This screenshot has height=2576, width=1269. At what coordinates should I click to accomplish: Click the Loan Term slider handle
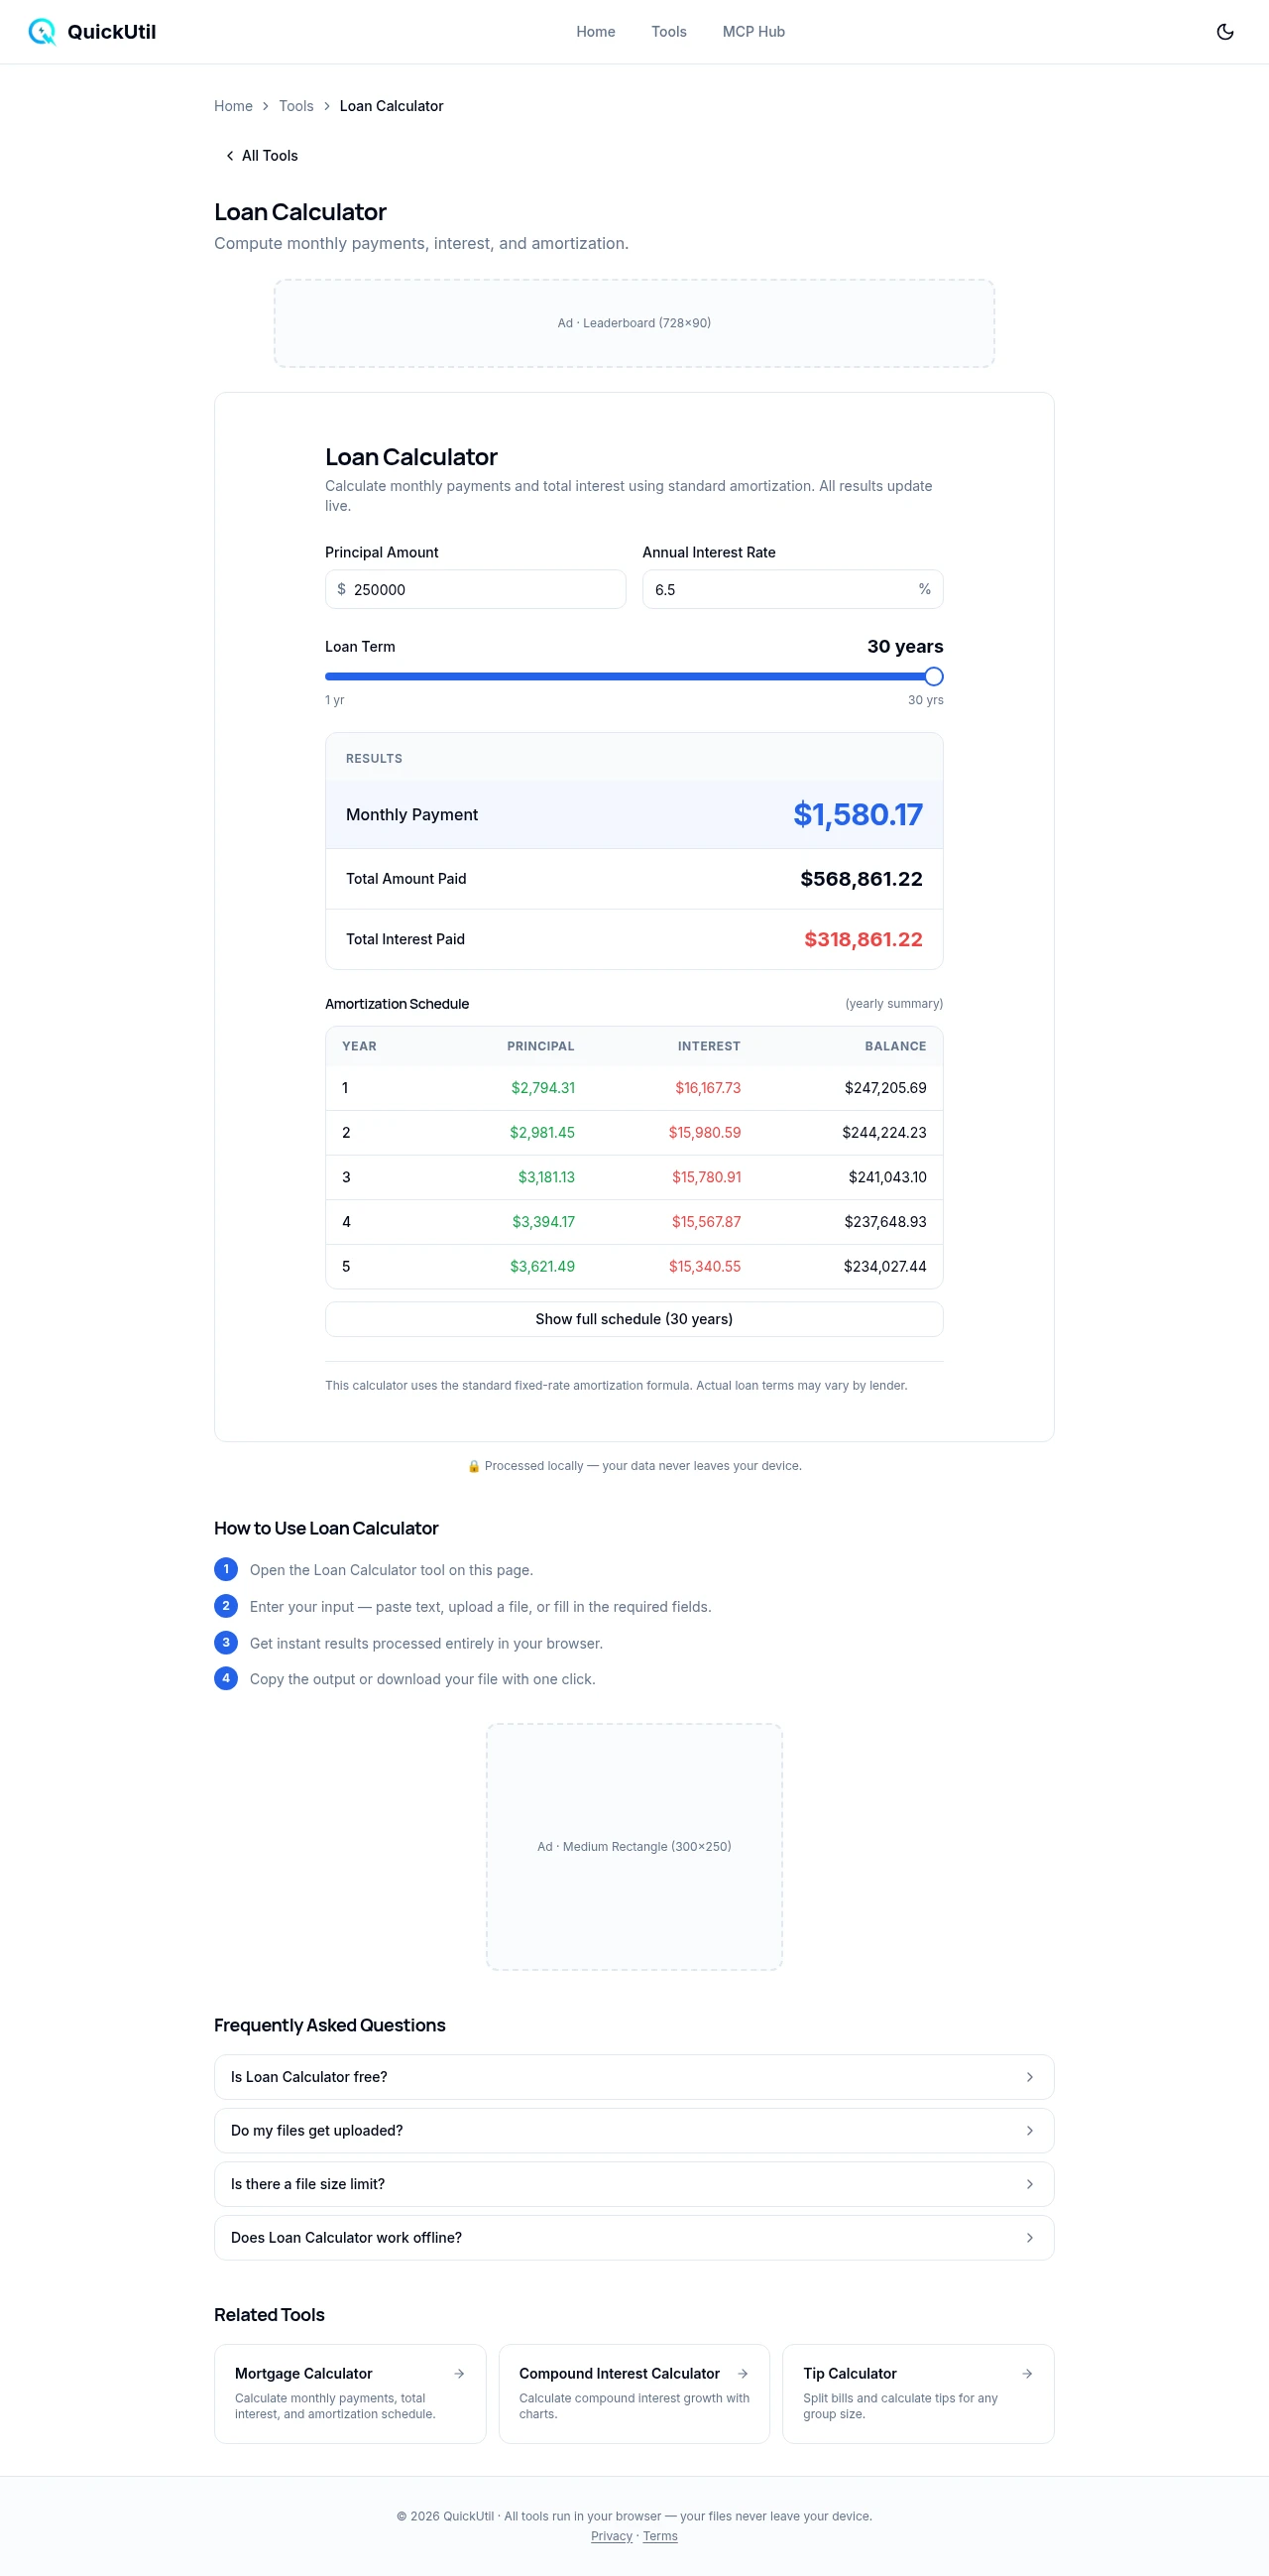(x=933, y=677)
